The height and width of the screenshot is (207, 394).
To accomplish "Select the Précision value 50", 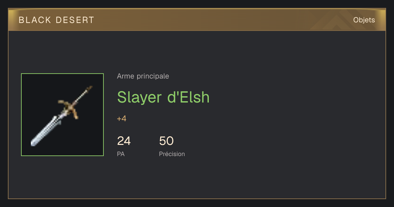I will (x=166, y=141).
